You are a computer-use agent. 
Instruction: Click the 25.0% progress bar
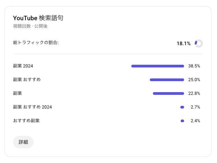pos(167,80)
